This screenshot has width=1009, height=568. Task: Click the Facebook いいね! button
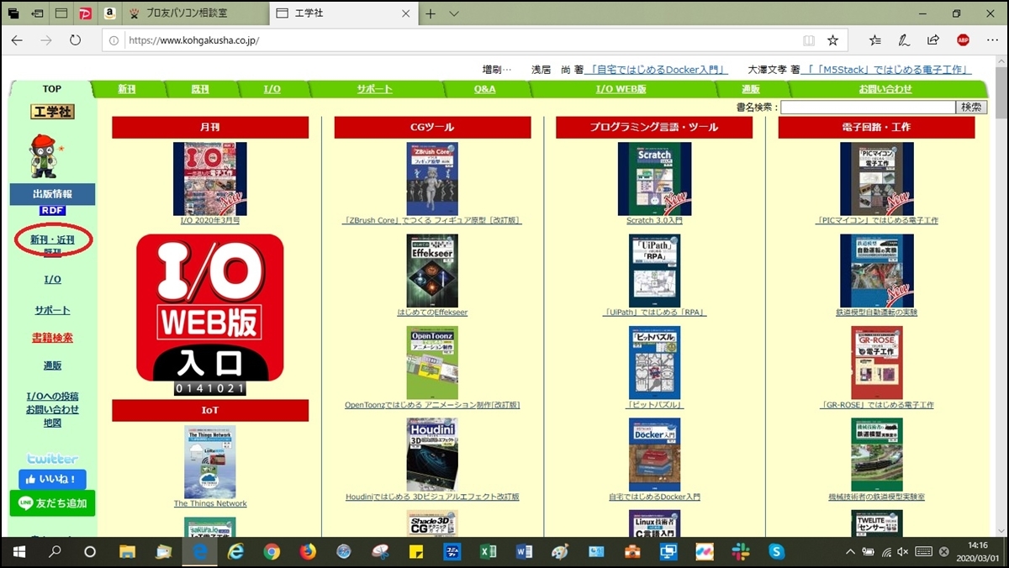tap(52, 480)
